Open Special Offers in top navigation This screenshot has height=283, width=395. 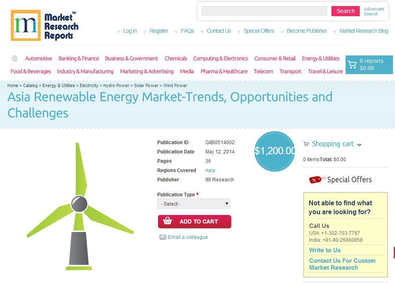pyautogui.click(x=259, y=31)
